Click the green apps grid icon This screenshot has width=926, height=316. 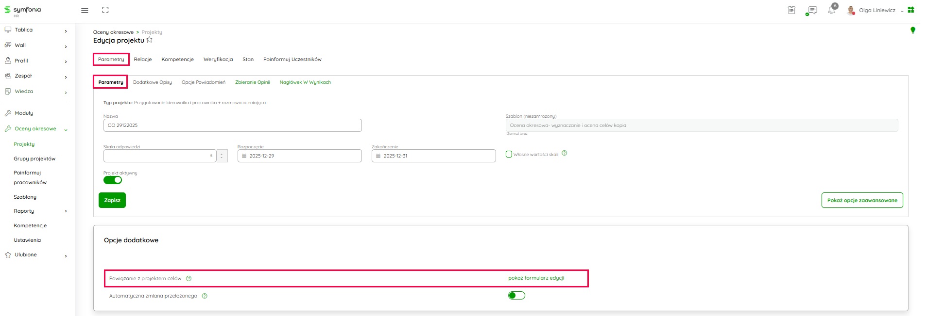click(911, 10)
